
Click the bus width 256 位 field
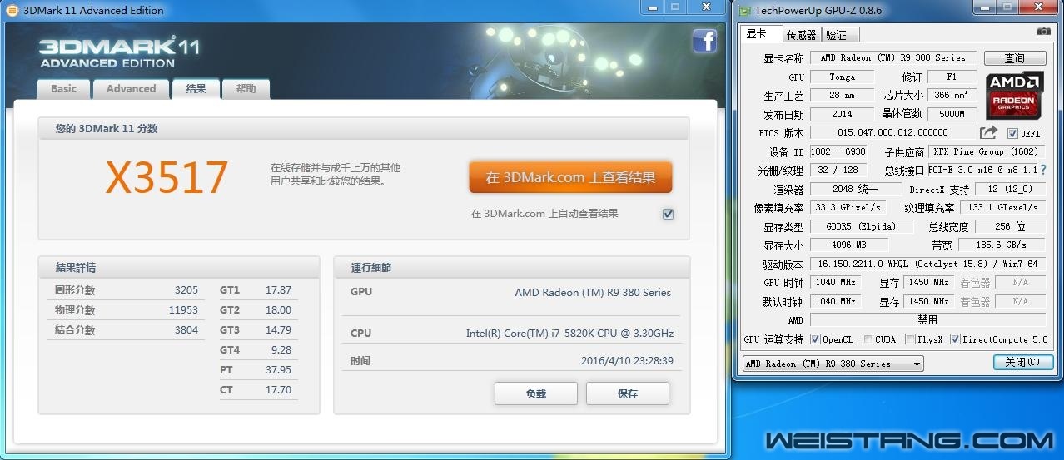click(x=1010, y=227)
